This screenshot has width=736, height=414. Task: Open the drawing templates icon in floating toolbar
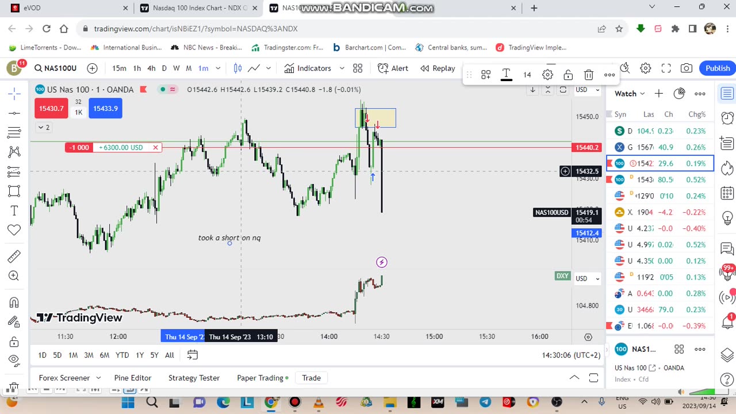486,75
